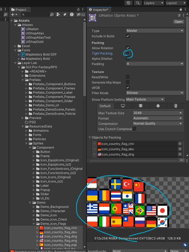Select the standalone desktop monitor platform tab

pyautogui.click(x=123, y=106)
